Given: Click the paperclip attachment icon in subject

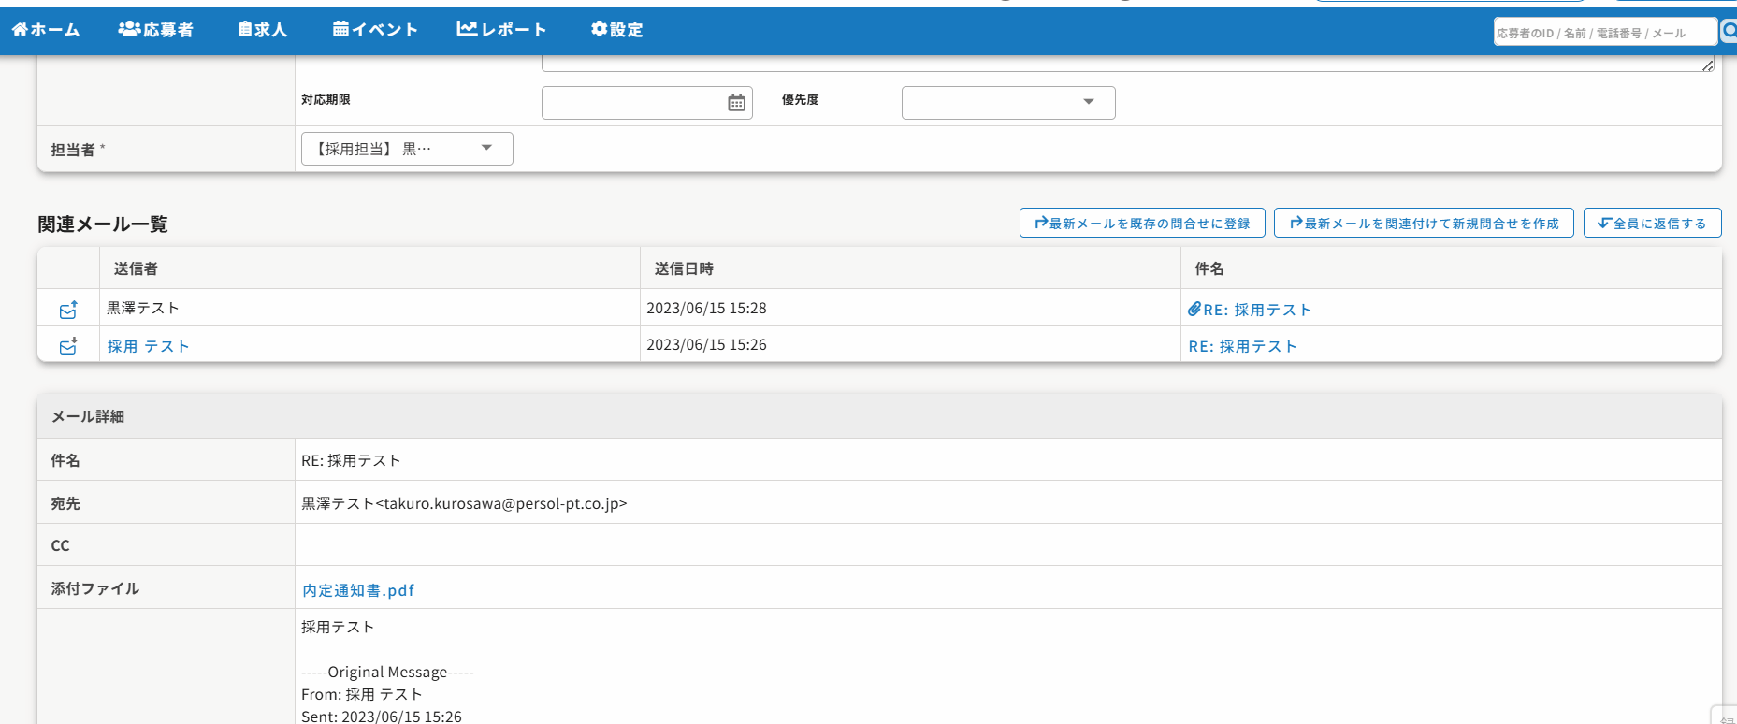Looking at the screenshot, I should click(x=1194, y=310).
